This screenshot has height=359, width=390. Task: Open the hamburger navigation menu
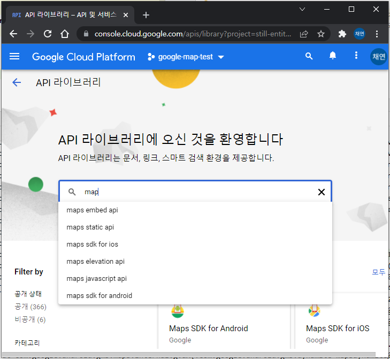(x=14, y=57)
